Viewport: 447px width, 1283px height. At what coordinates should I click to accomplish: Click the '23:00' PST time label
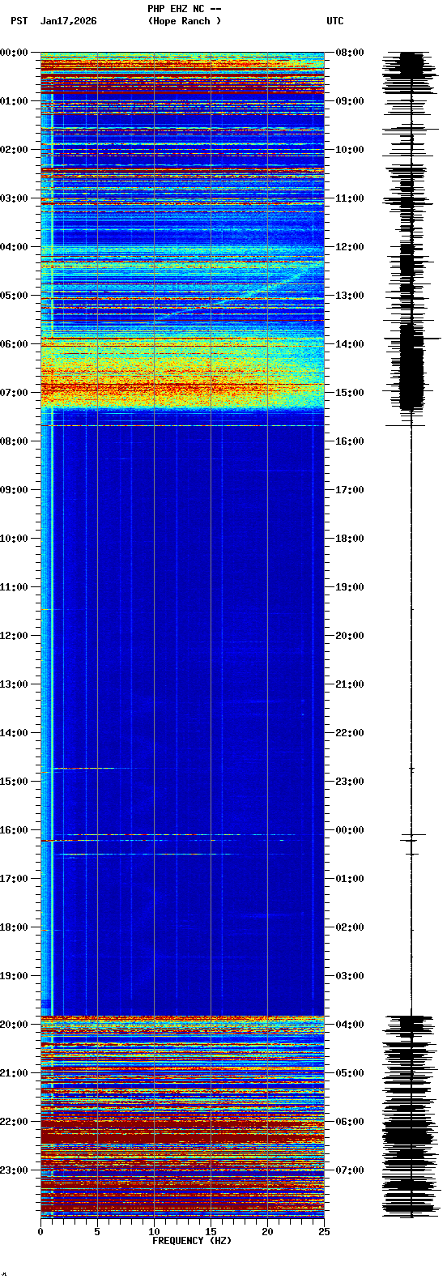pyautogui.click(x=15, y=1170)
